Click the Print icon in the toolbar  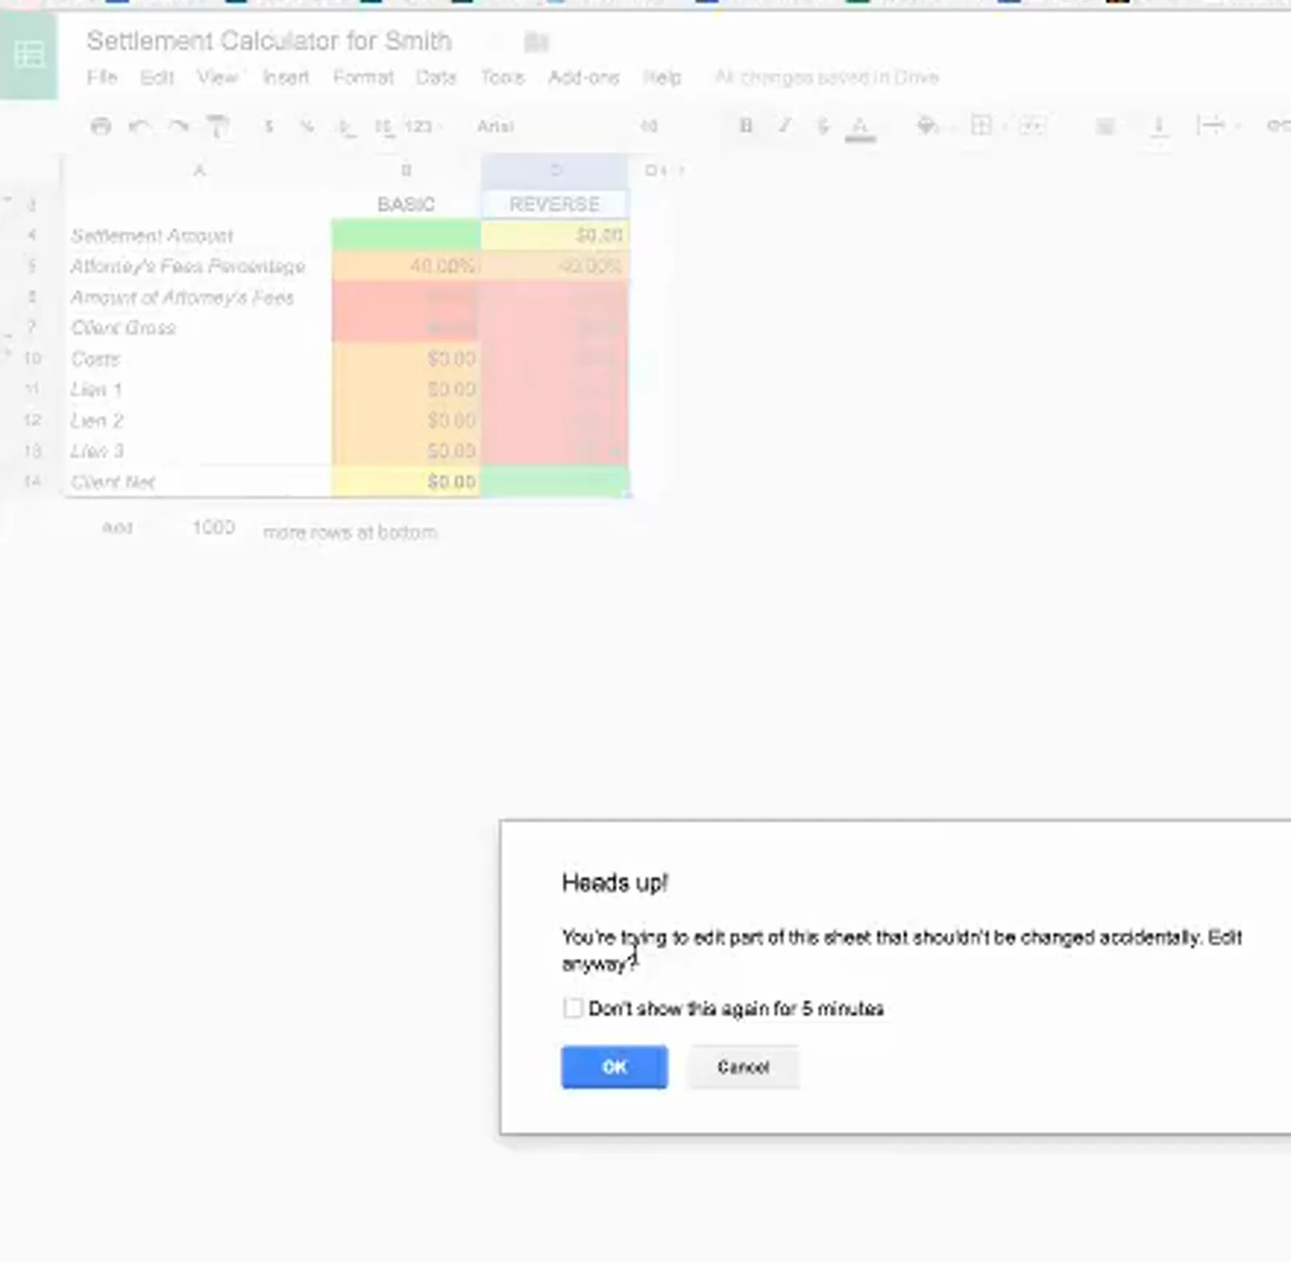[x=101, y=126]
